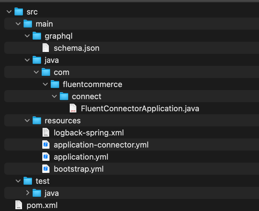Select the com folder name
Image resolution: width=259 pixels, height=211 pixels.
click(62, 73)
